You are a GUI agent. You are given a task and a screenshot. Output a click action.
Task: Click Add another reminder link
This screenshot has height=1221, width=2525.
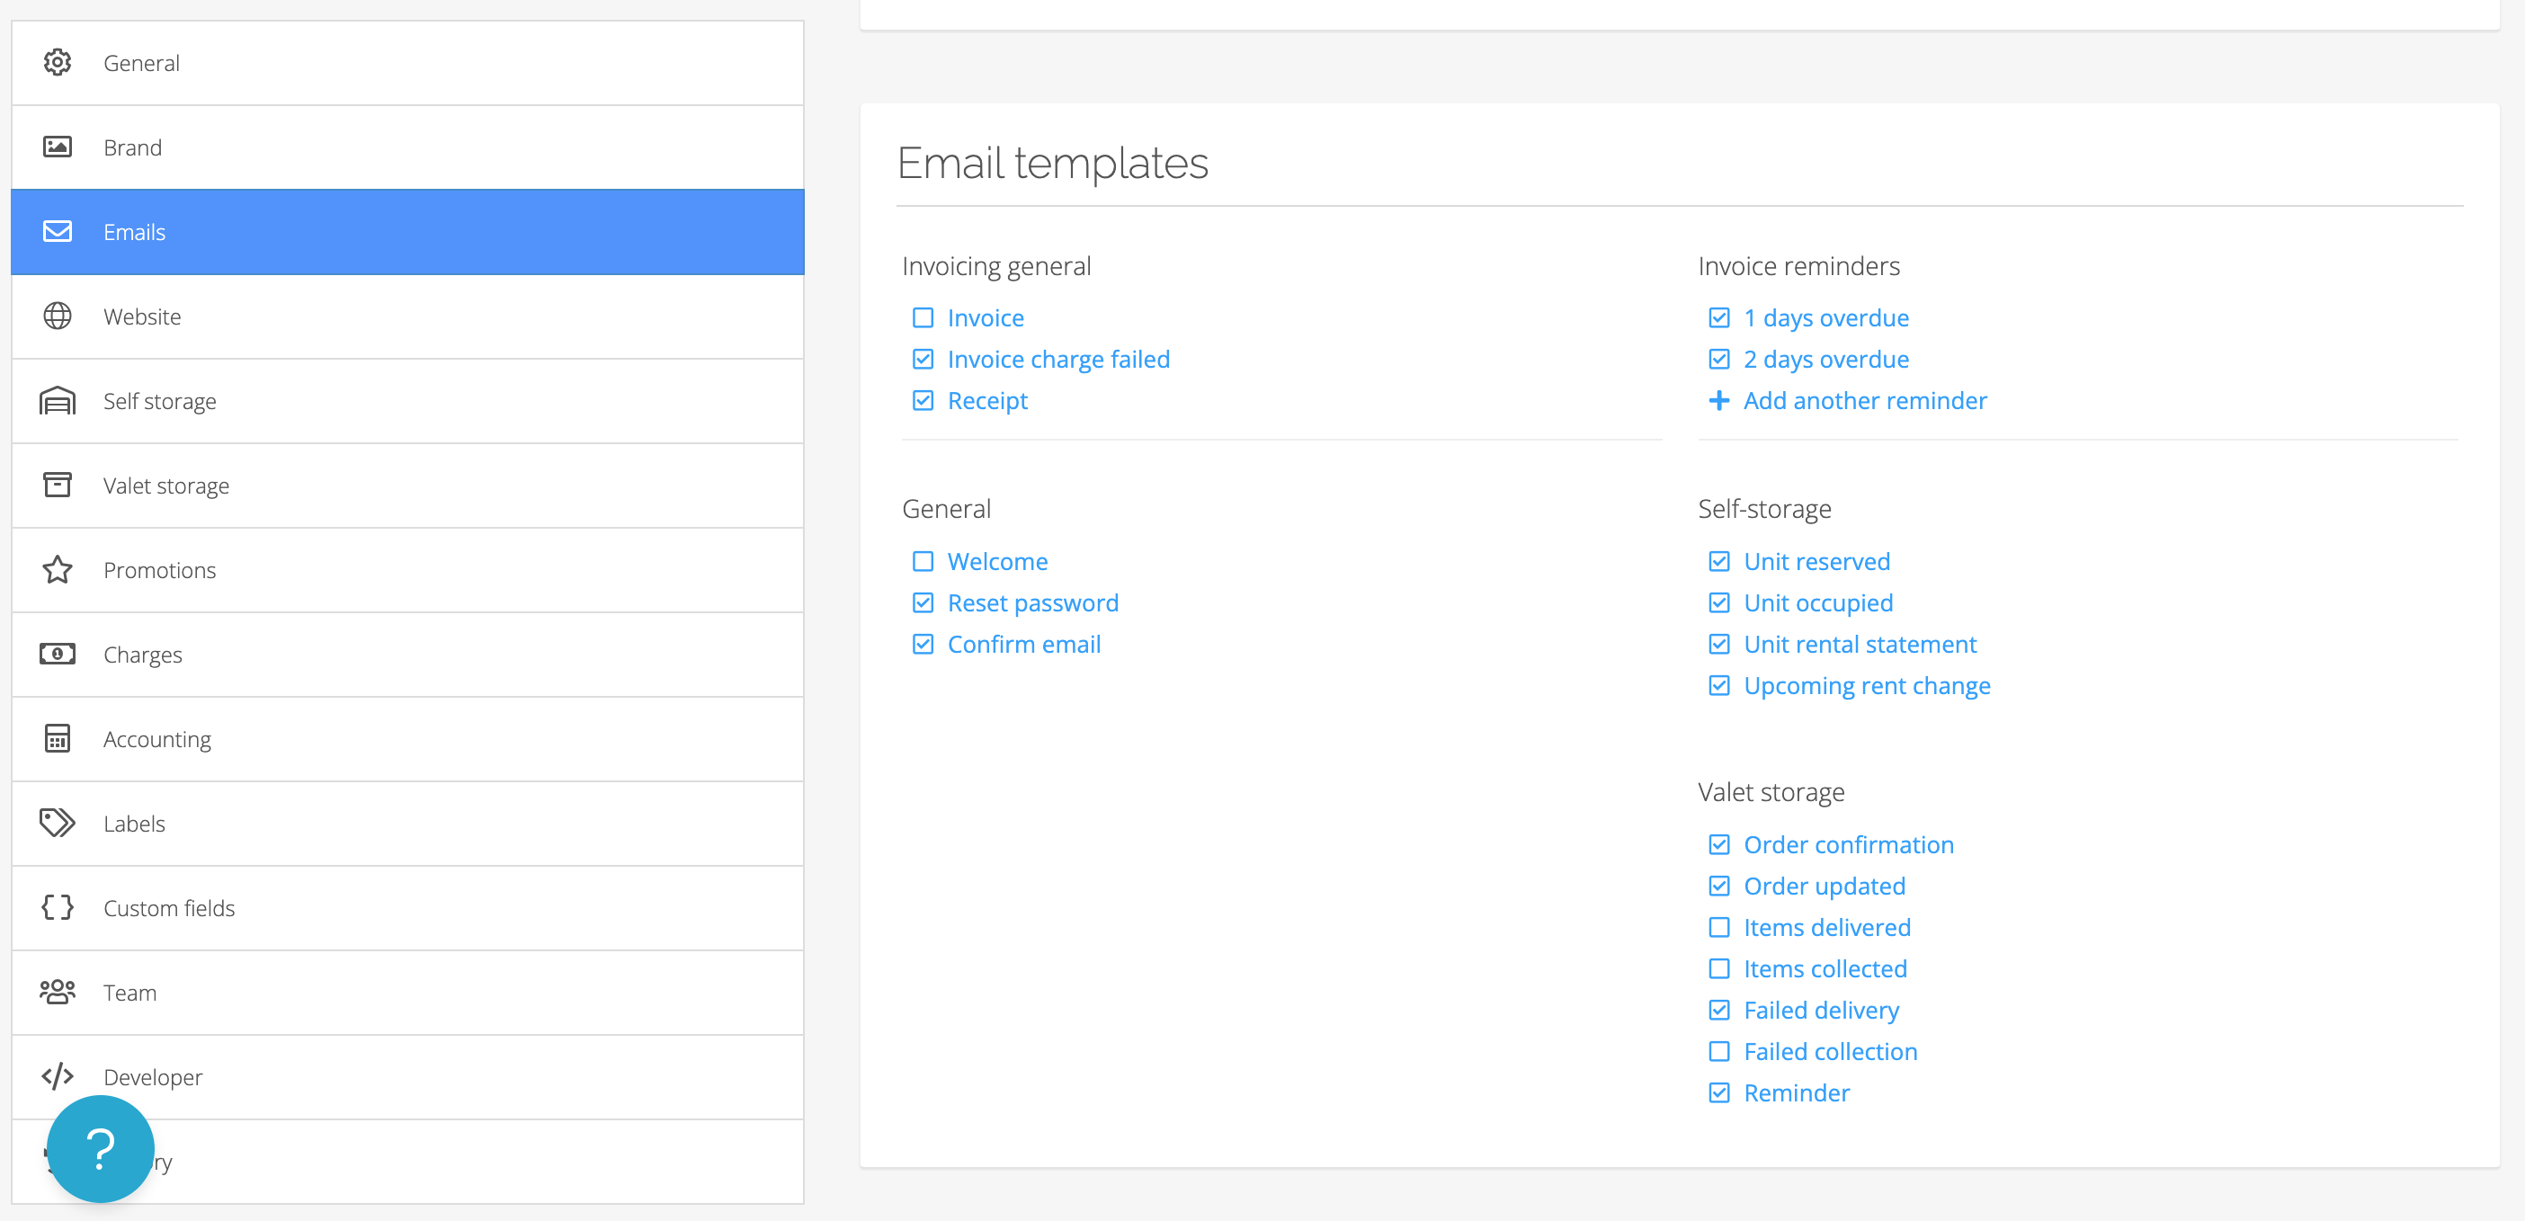click(1863, 401)
